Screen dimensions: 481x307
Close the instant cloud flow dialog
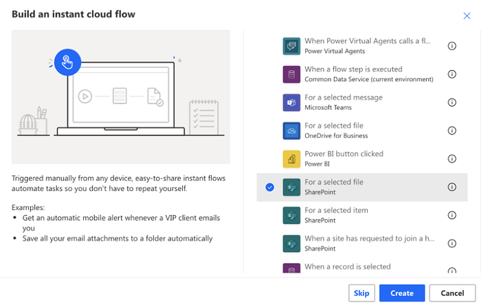pos(467,16)
